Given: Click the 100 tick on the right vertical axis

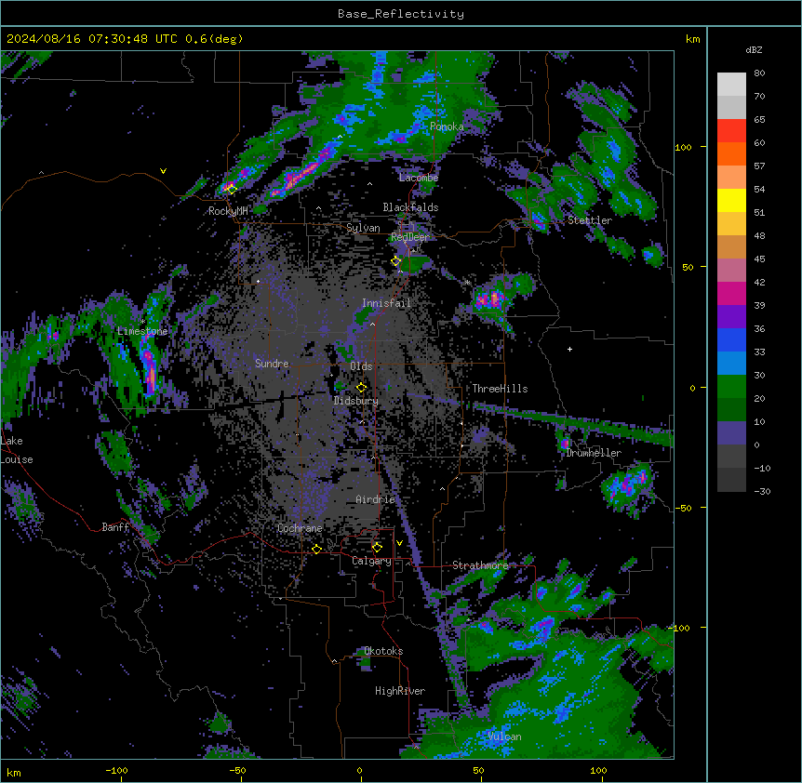Looking at the screenshot, I should point(683,147).
